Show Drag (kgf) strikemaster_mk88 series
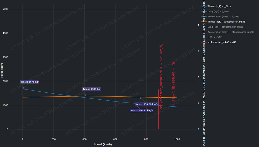The image size is (259, 147). tap(225, 27)
